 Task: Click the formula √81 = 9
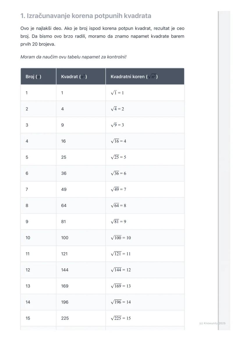pos(118,222)
